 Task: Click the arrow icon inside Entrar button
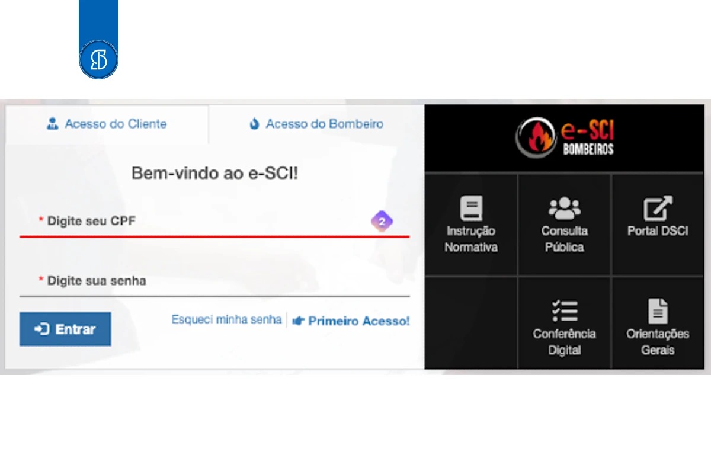[x=42, y=329]
